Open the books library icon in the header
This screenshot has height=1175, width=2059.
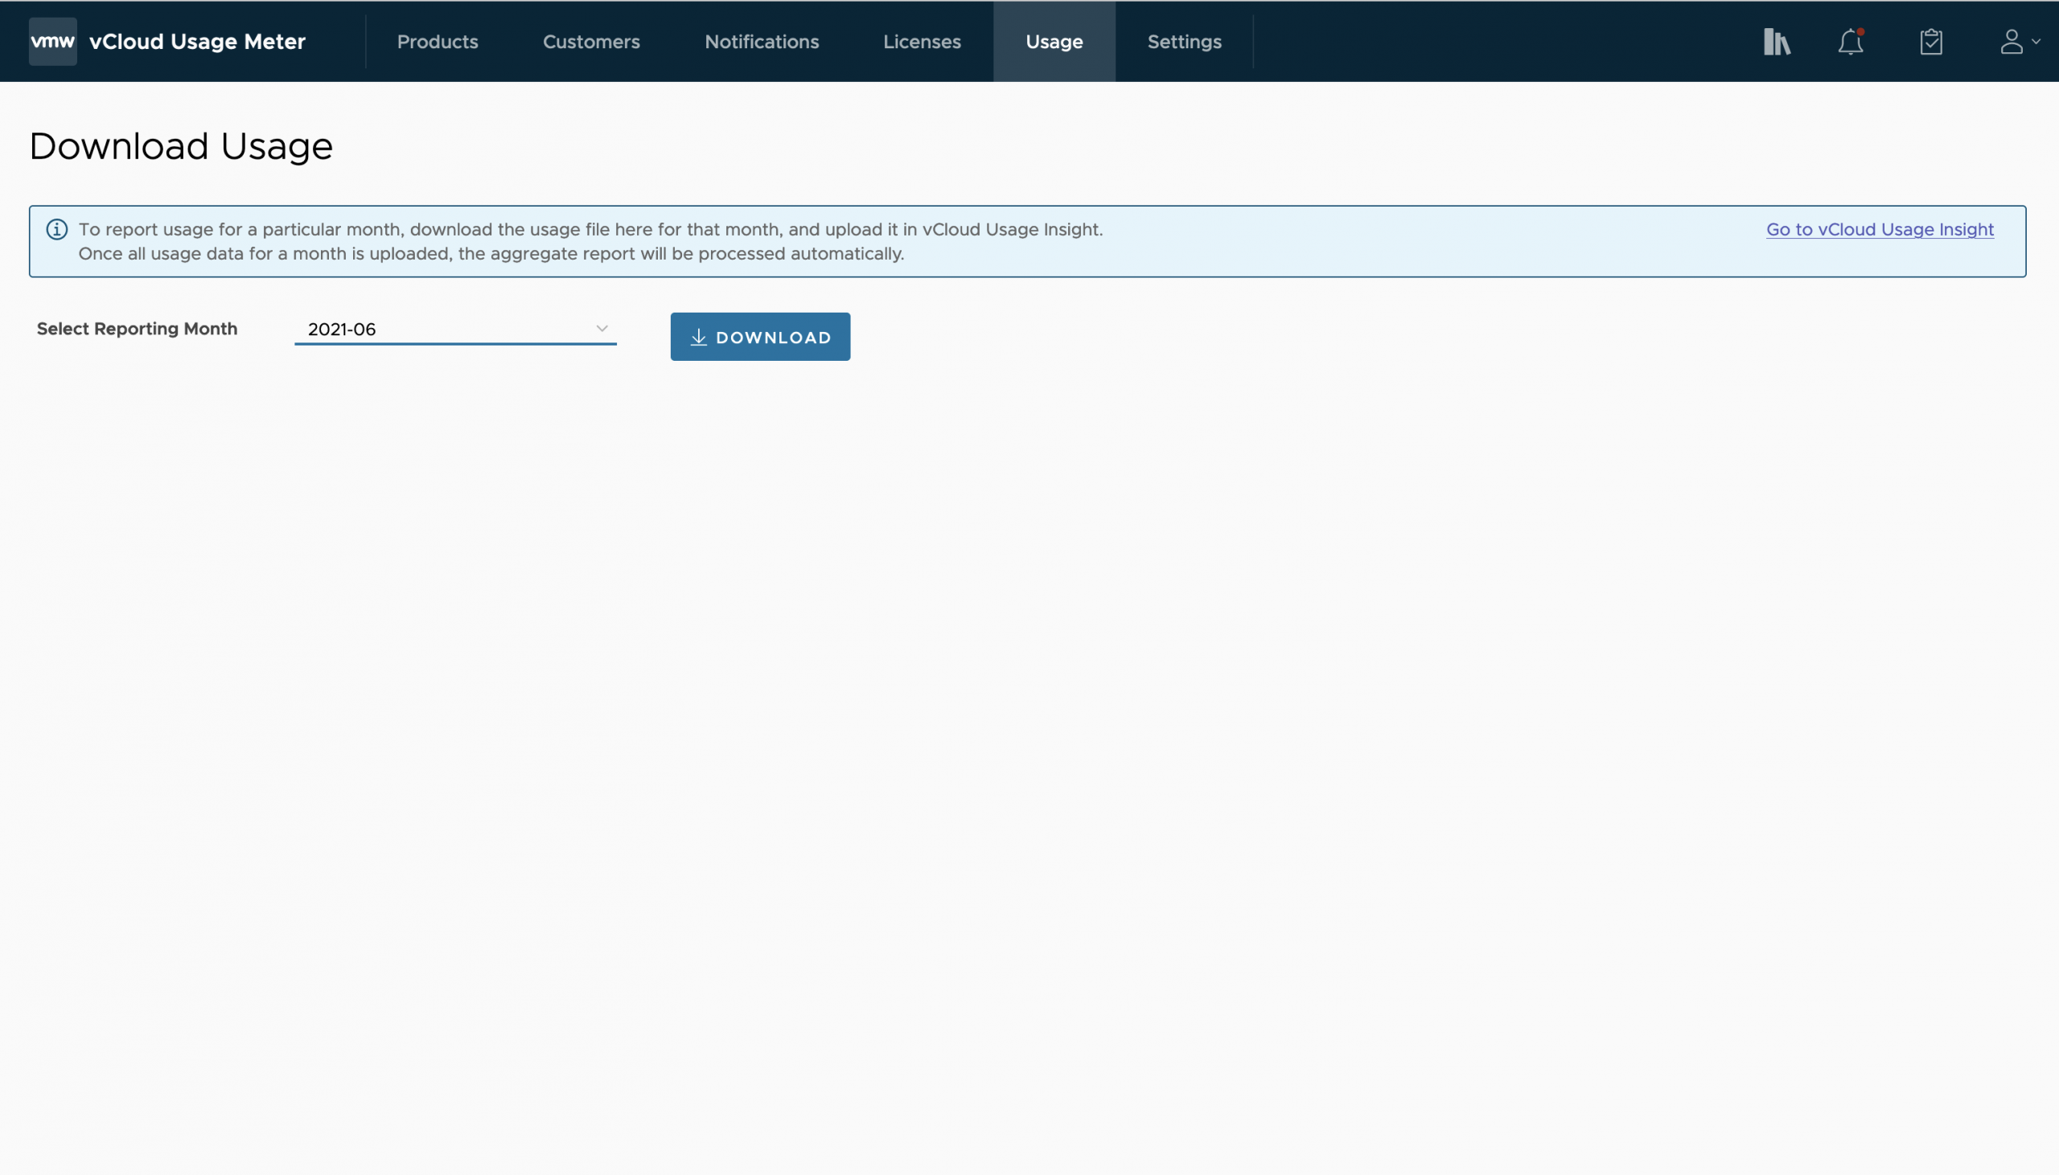click(x=1777, y=41)
